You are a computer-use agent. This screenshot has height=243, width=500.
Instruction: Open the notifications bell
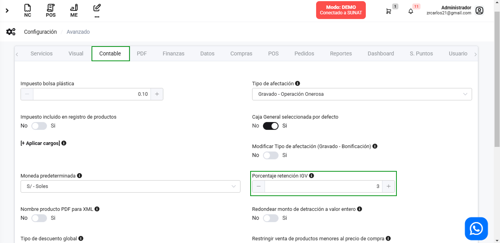[x=411, y=11]
